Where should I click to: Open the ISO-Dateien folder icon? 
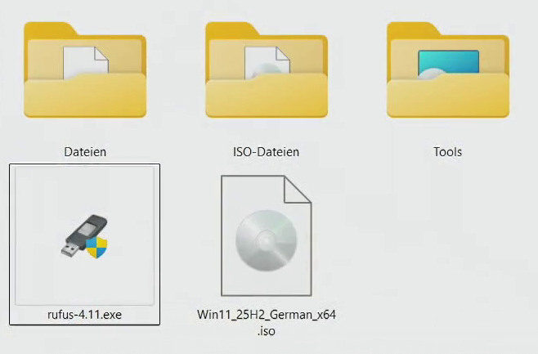click(267, 70)
